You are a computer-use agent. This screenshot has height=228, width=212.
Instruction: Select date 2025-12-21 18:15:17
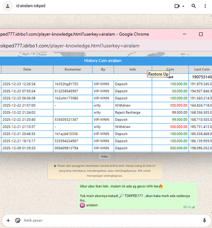[19, 141]
